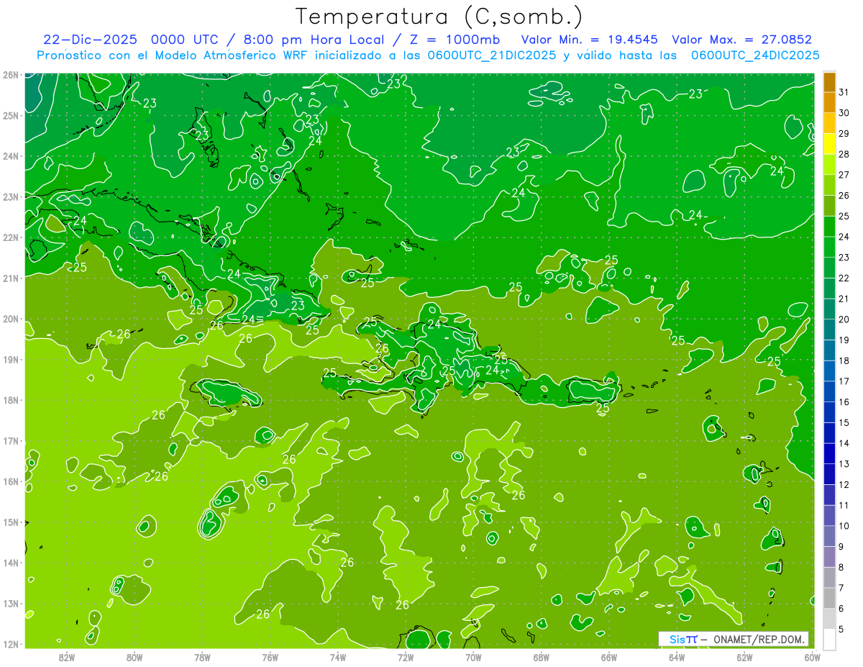Click the '18N' latitude axis label
Viewport: 863px width, 667px height.
click(x=11, y=400)
